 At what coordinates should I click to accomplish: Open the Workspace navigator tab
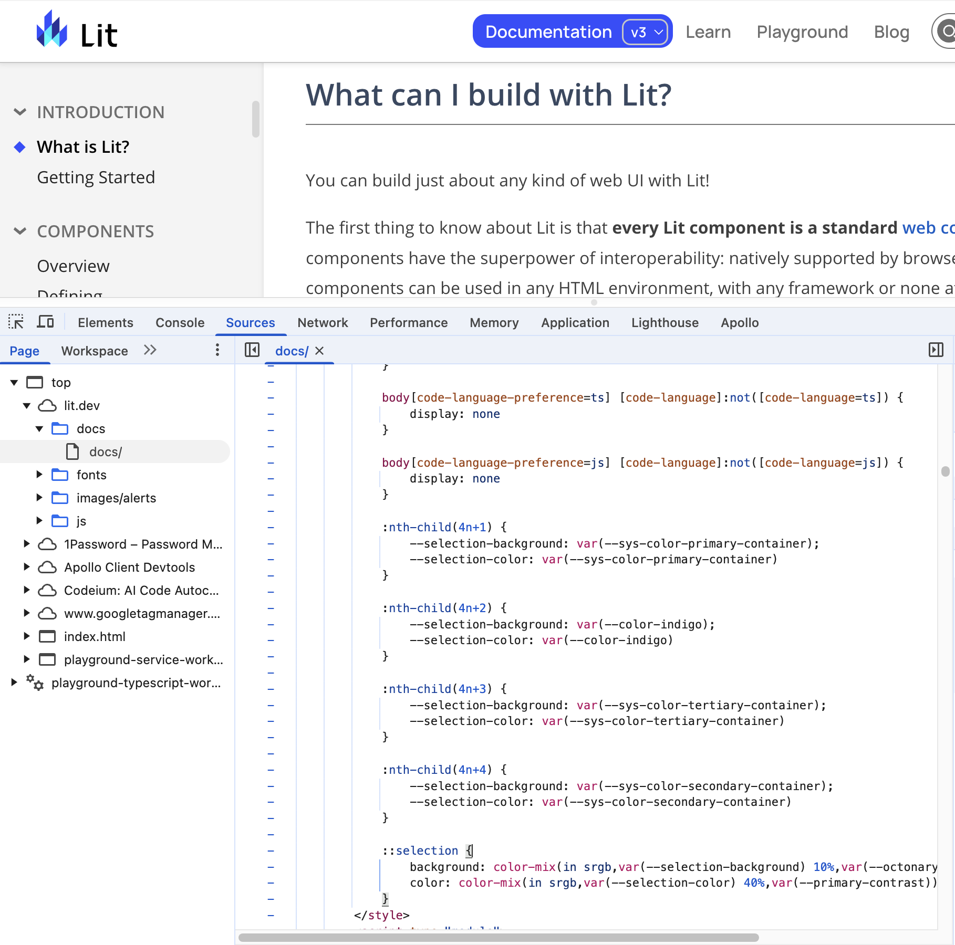(x=95, y=351)
